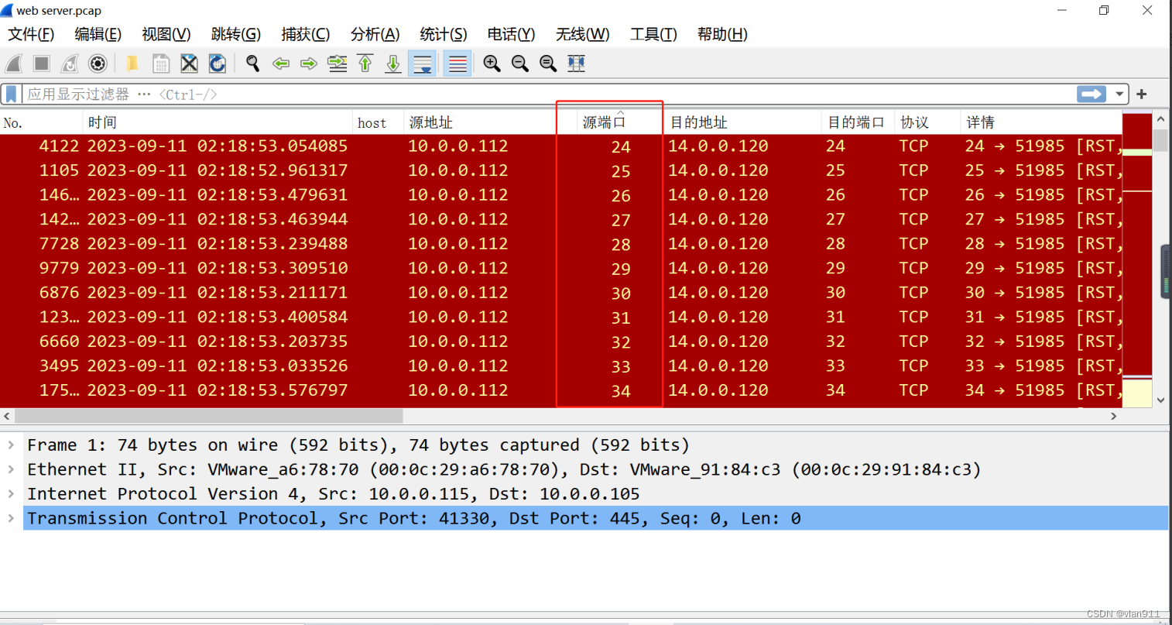This screenshot has width=1172, height=625.
Task: Sort by the No. column header
Action: coord(42,122)
